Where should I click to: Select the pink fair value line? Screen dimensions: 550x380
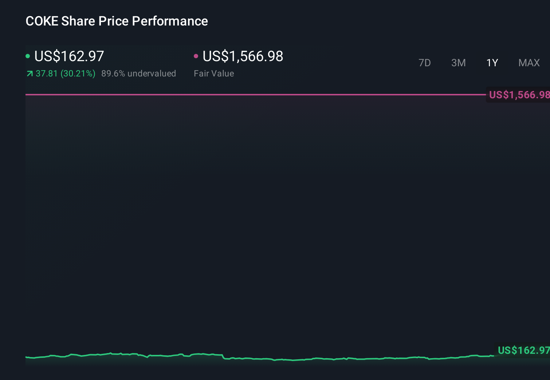pyautogui.click(x=255, y=94)
